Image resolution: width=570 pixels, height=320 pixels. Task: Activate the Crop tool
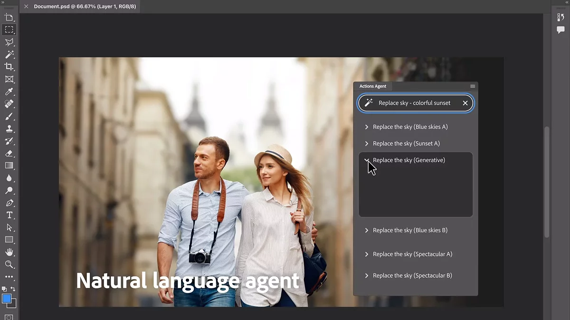click(9, 67)
